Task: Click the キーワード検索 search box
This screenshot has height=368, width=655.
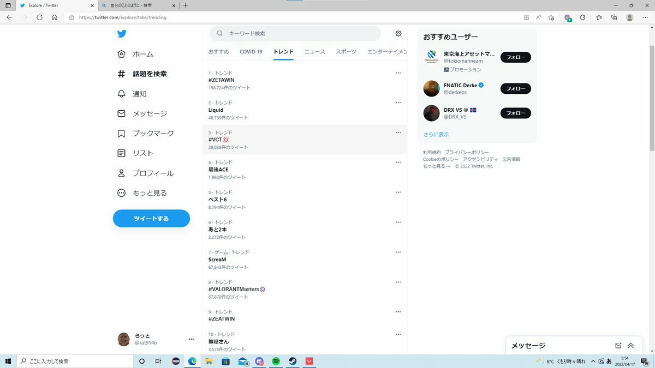Action: pos(295,33)
